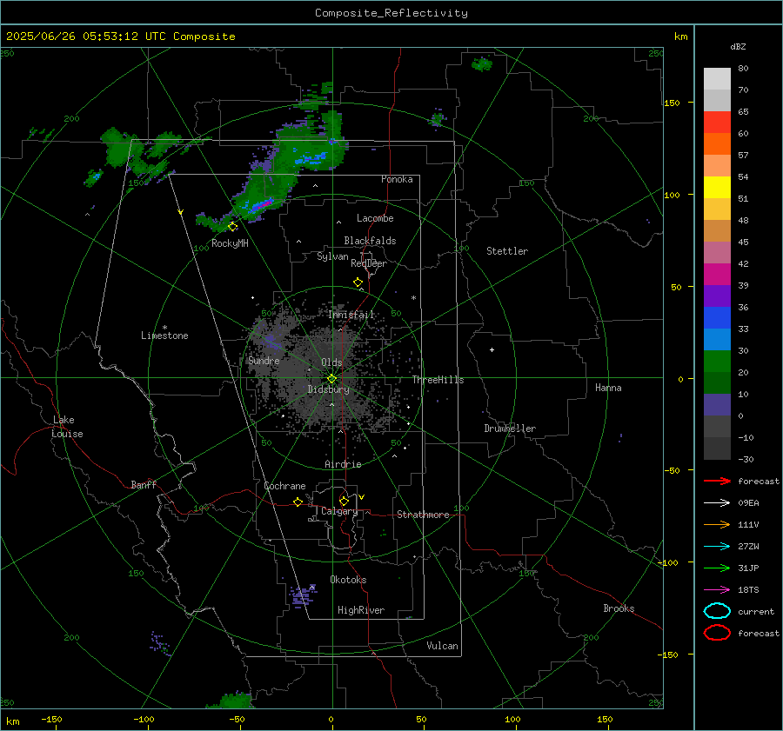Click the RedDeer city label
783x731 pixels.
coord(369,263)
